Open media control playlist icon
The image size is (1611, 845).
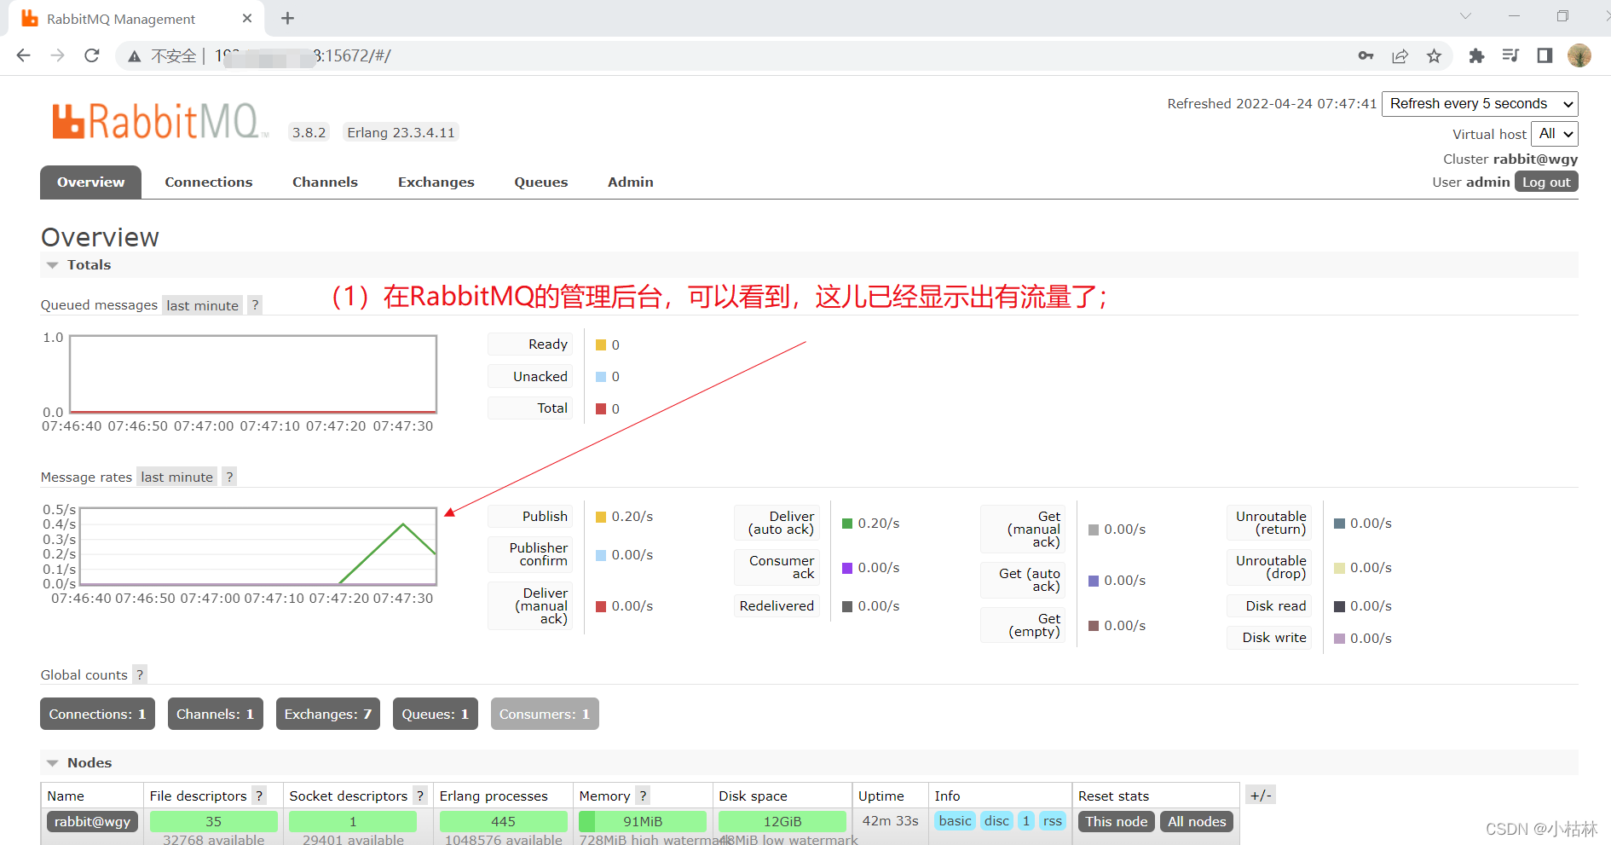pyautogui.click(x=1510, y=55)
